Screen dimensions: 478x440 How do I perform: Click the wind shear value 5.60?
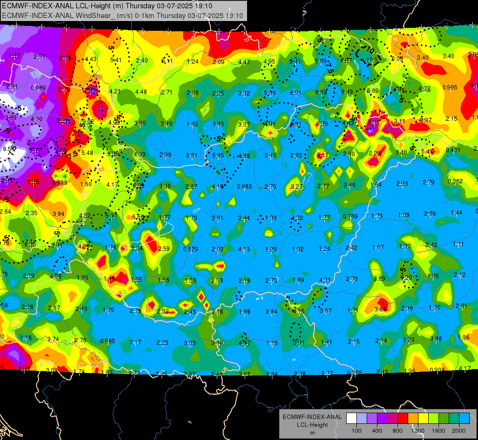click(x=138, y=217)
